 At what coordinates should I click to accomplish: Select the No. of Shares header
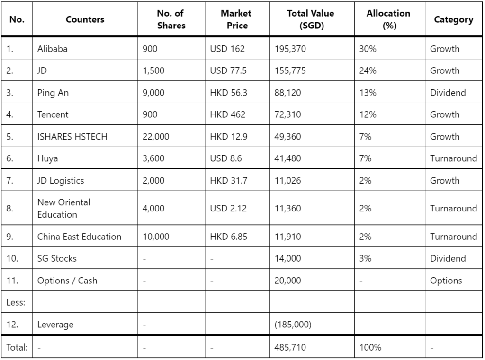[x=171, y=19]
